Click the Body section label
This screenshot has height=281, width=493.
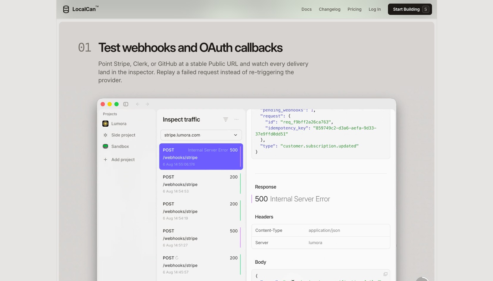[260, 262]
